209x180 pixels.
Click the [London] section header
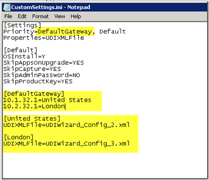[18, 137]
